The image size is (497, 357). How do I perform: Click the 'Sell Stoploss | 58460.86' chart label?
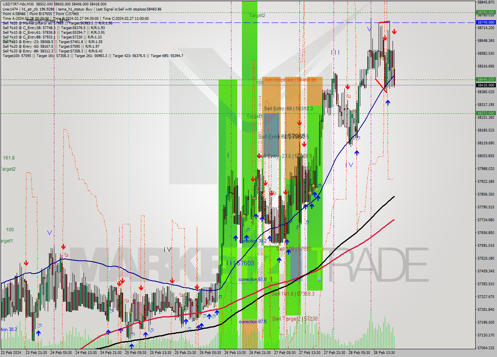point(291,80)
